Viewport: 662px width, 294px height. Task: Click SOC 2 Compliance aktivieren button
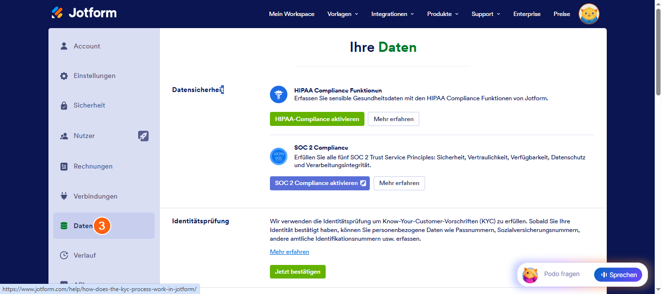pos(320,183)
